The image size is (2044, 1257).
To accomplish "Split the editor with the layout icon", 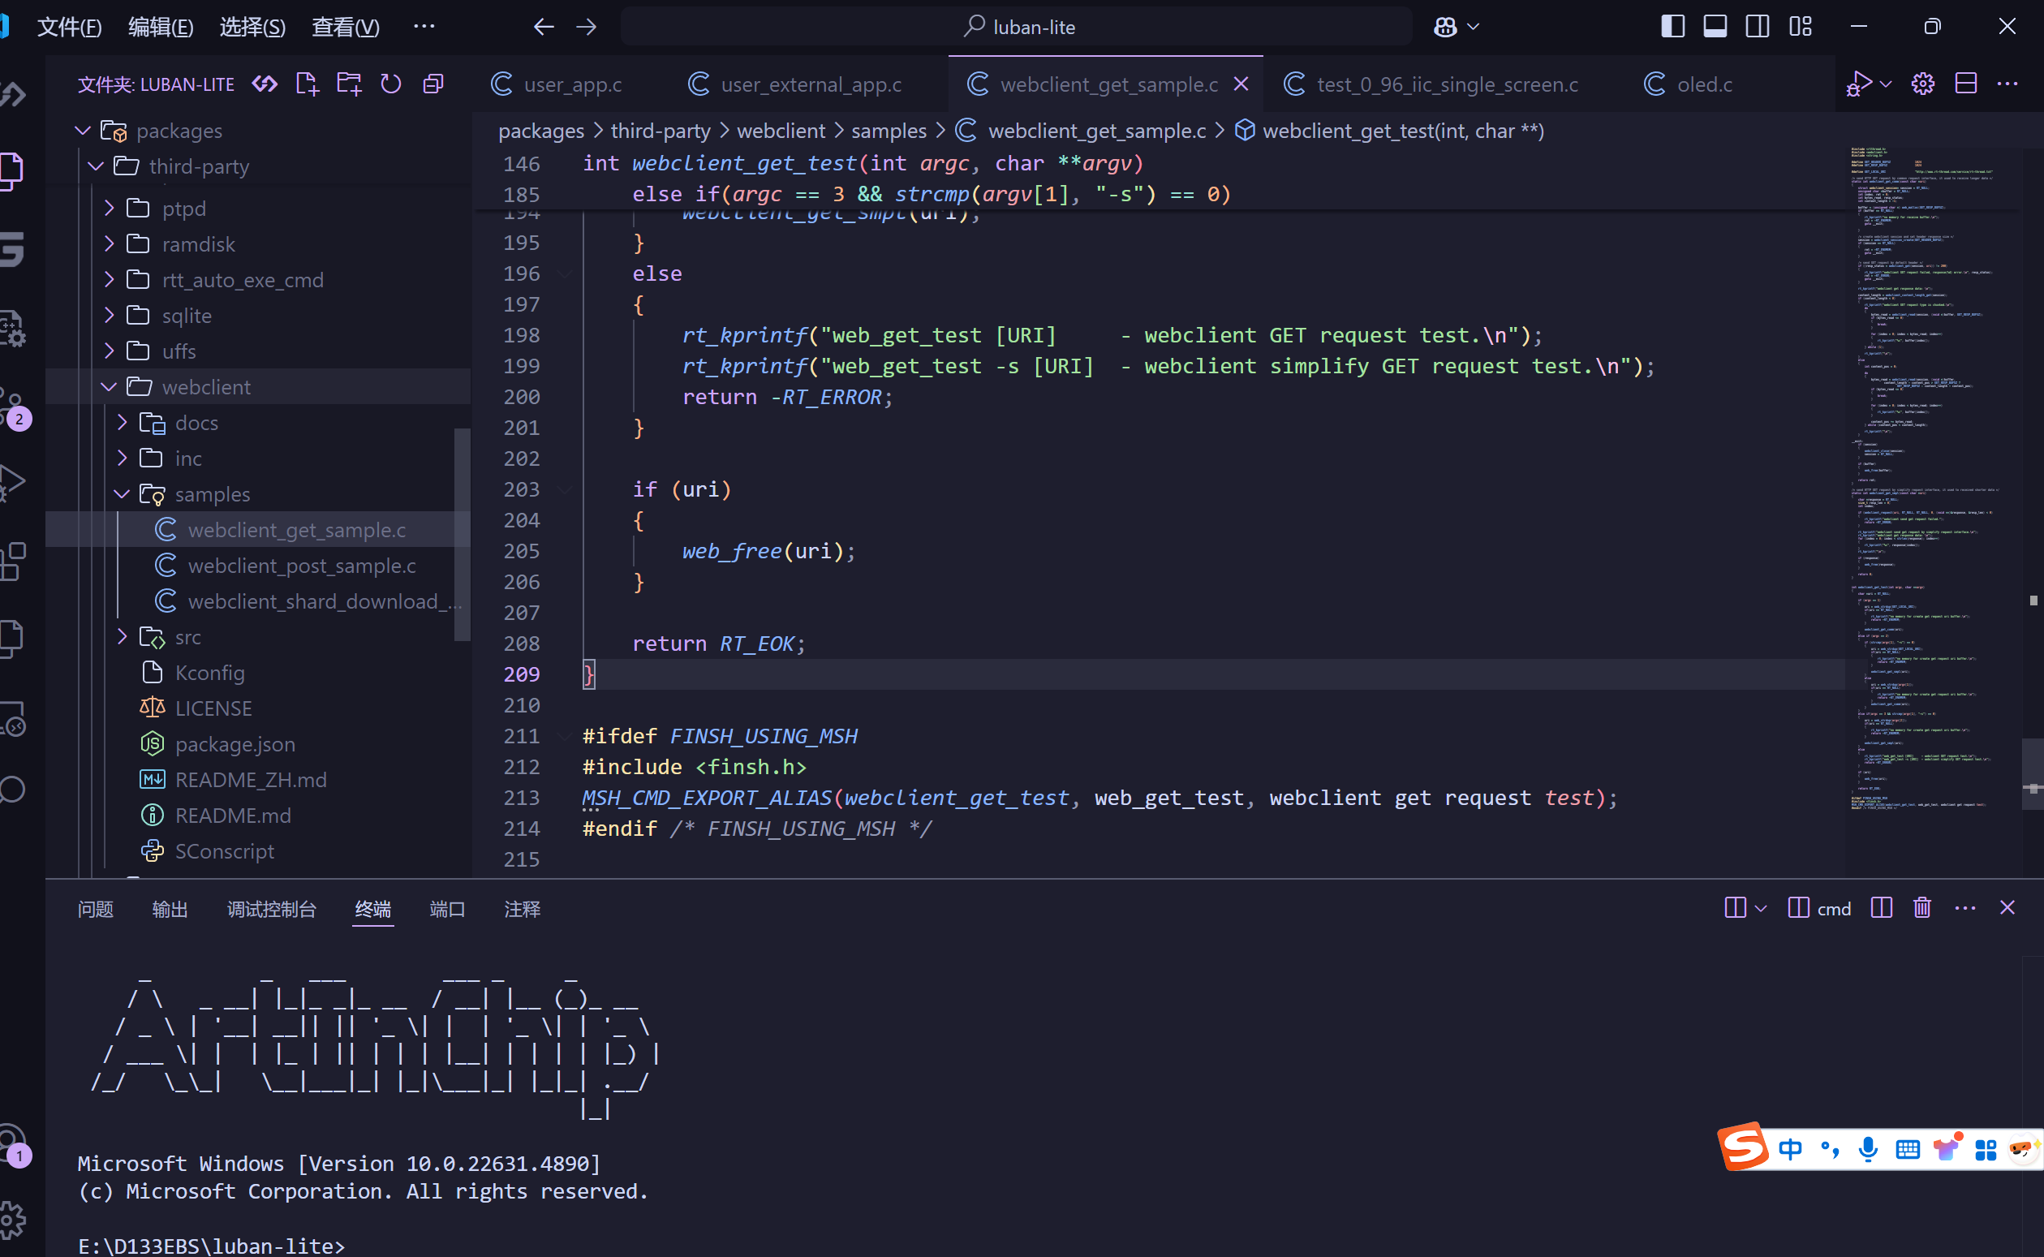I will [1966, 84].
